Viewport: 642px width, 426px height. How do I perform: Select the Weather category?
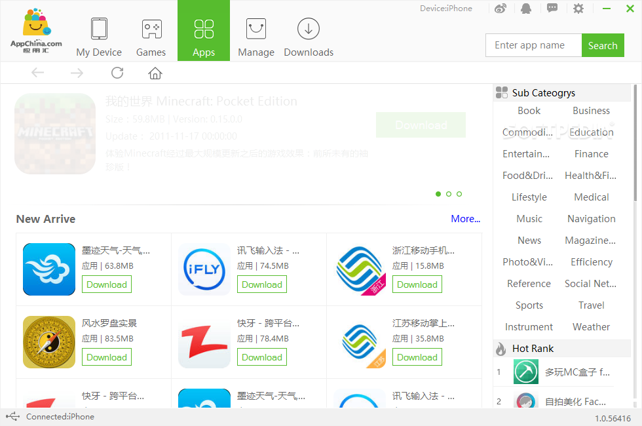click(591, 327)
